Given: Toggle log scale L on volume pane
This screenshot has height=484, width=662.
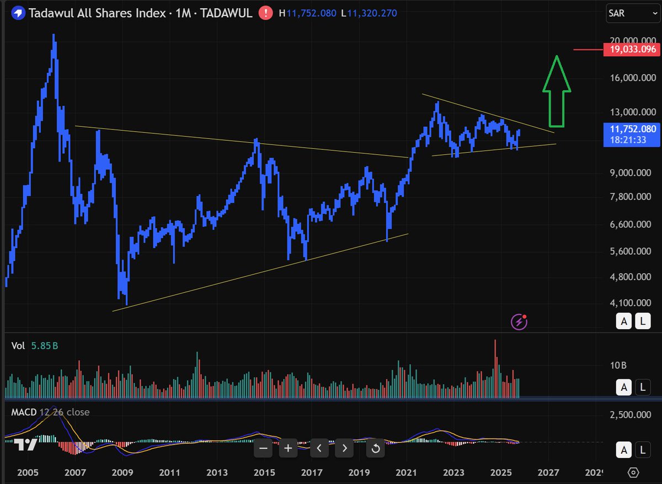Looking at the screenshot, I should tap(643, 388).
